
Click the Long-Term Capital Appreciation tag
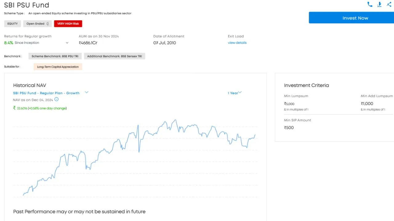click(58, 67)
